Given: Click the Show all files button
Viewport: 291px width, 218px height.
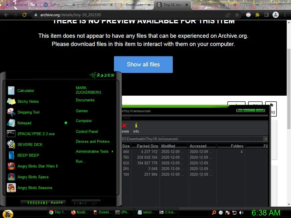Looking at the screenshot, I should 143,64.
